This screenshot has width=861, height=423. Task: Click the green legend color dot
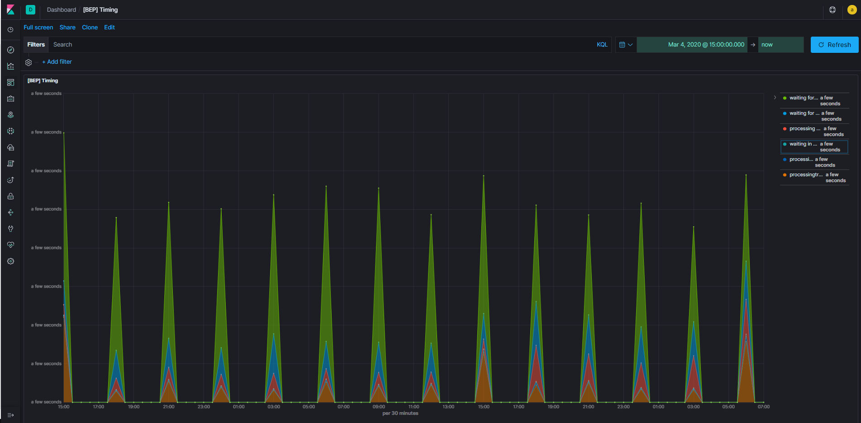click(785, 98)
